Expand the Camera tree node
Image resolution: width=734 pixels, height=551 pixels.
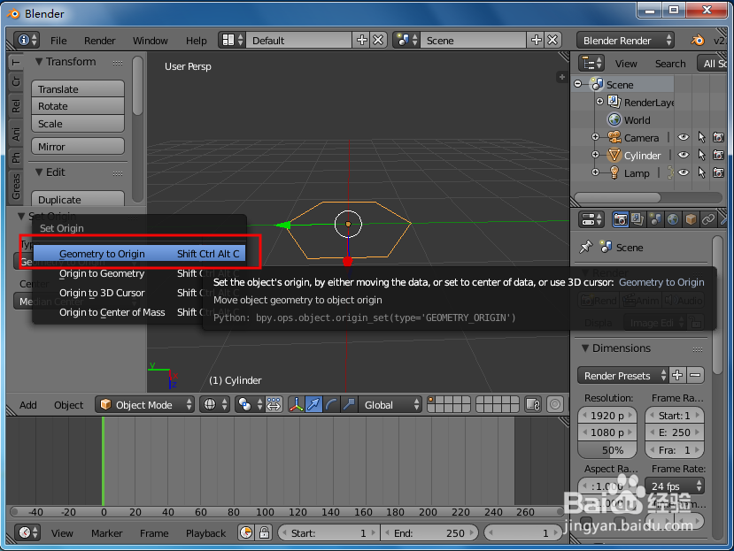596,137
